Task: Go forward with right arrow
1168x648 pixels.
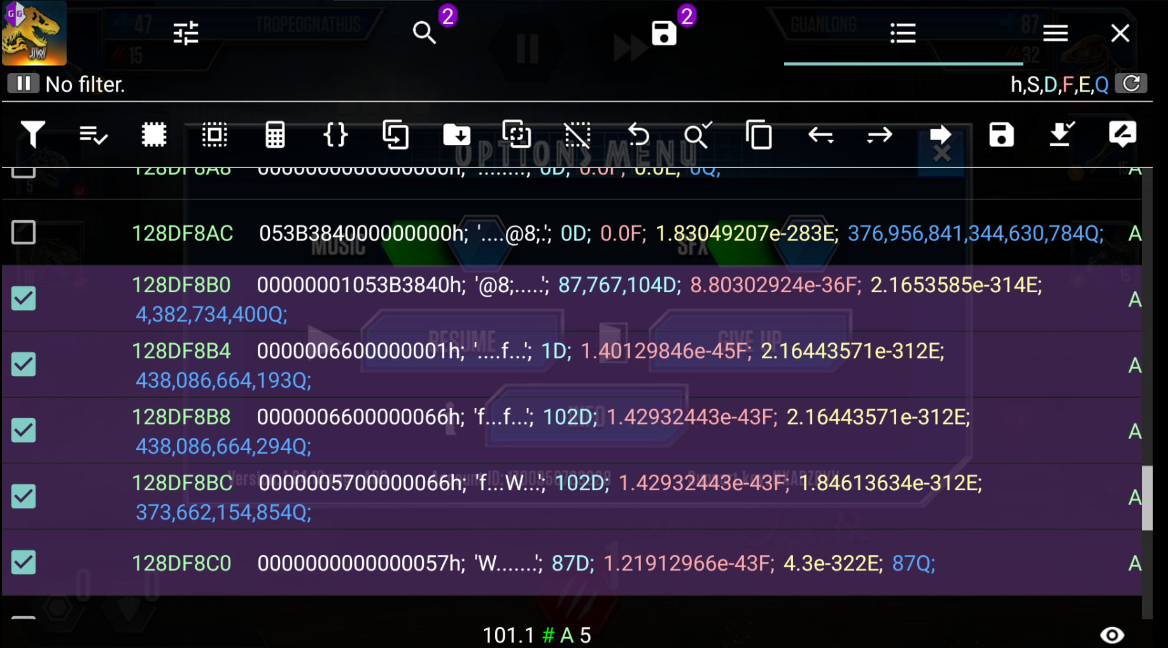Action: click(x=880, y=135)
